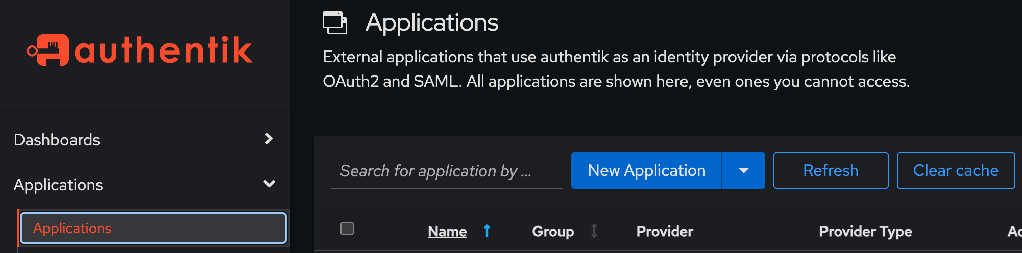Expand Dashboards using its right chevron

pyautogui.click(x=269, y=139)
